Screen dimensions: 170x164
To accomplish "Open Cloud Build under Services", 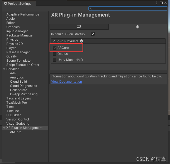I will pos(18,82).
